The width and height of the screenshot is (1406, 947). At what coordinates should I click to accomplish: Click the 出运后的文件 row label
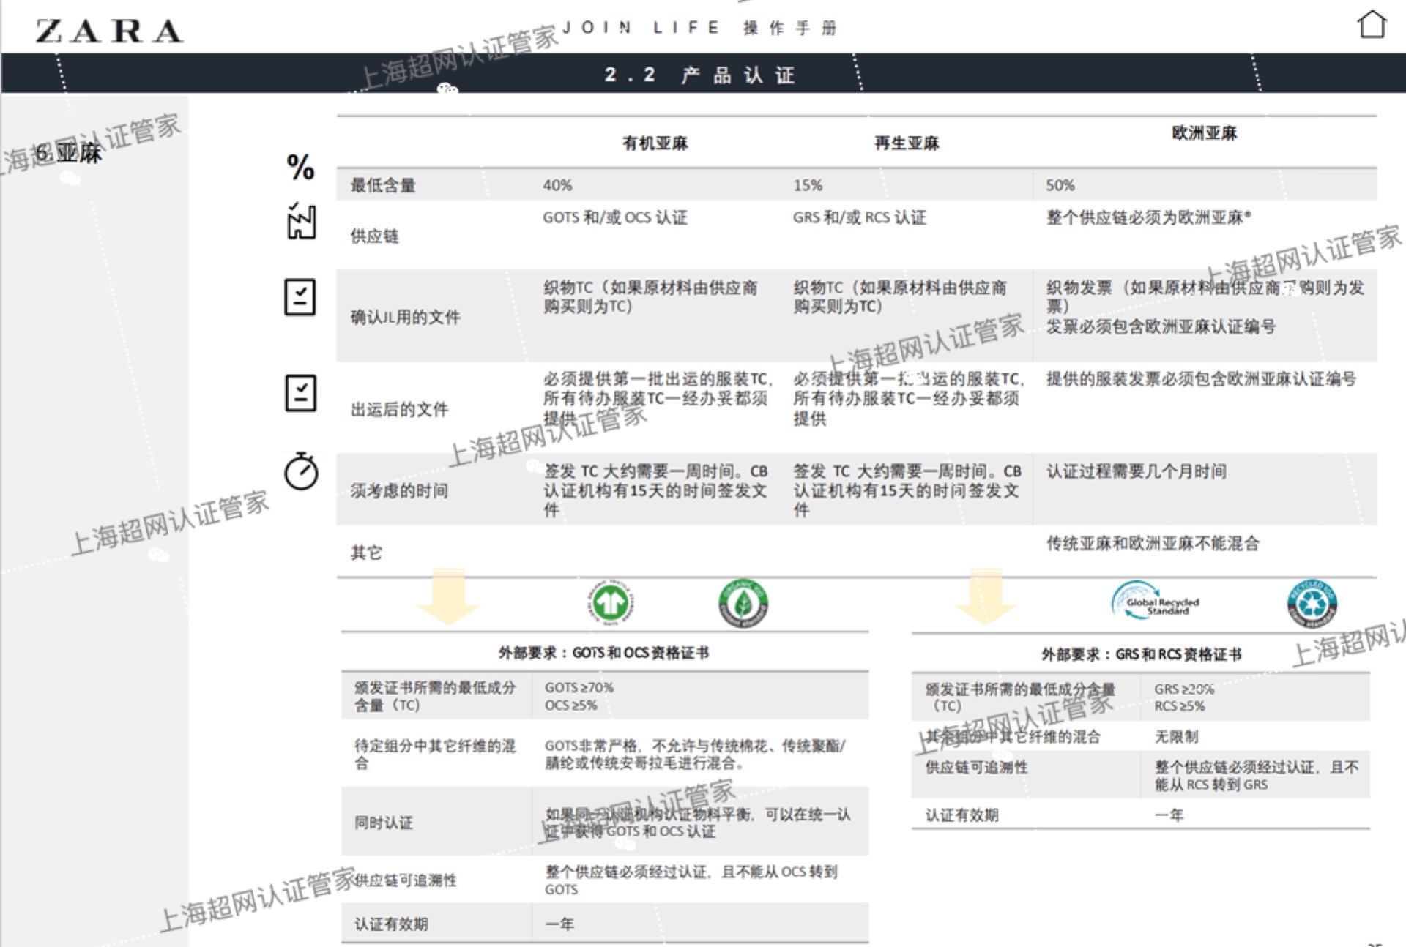(400, 409)
